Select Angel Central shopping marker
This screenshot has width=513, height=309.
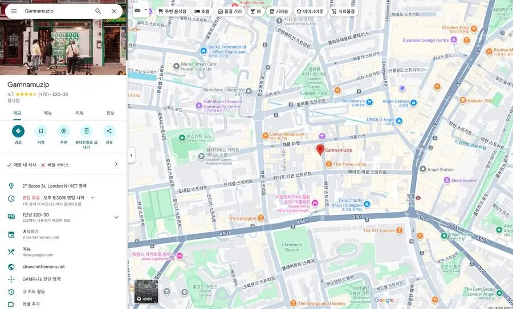413,103
